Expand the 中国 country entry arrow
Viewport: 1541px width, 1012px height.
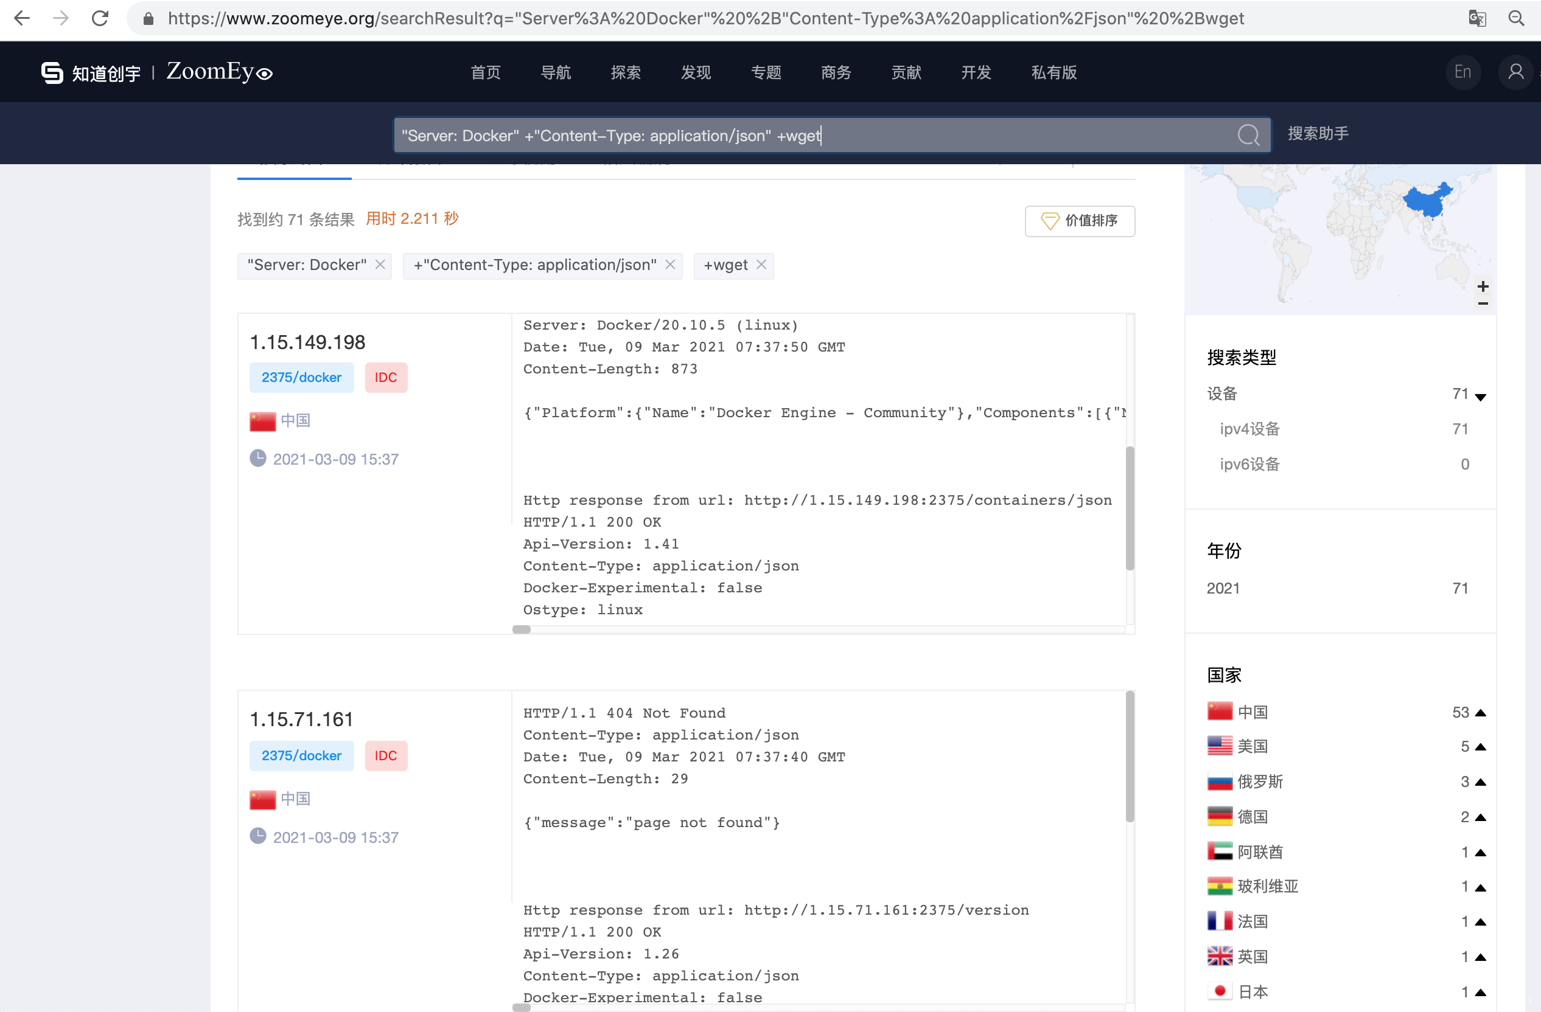[1480, 712]
